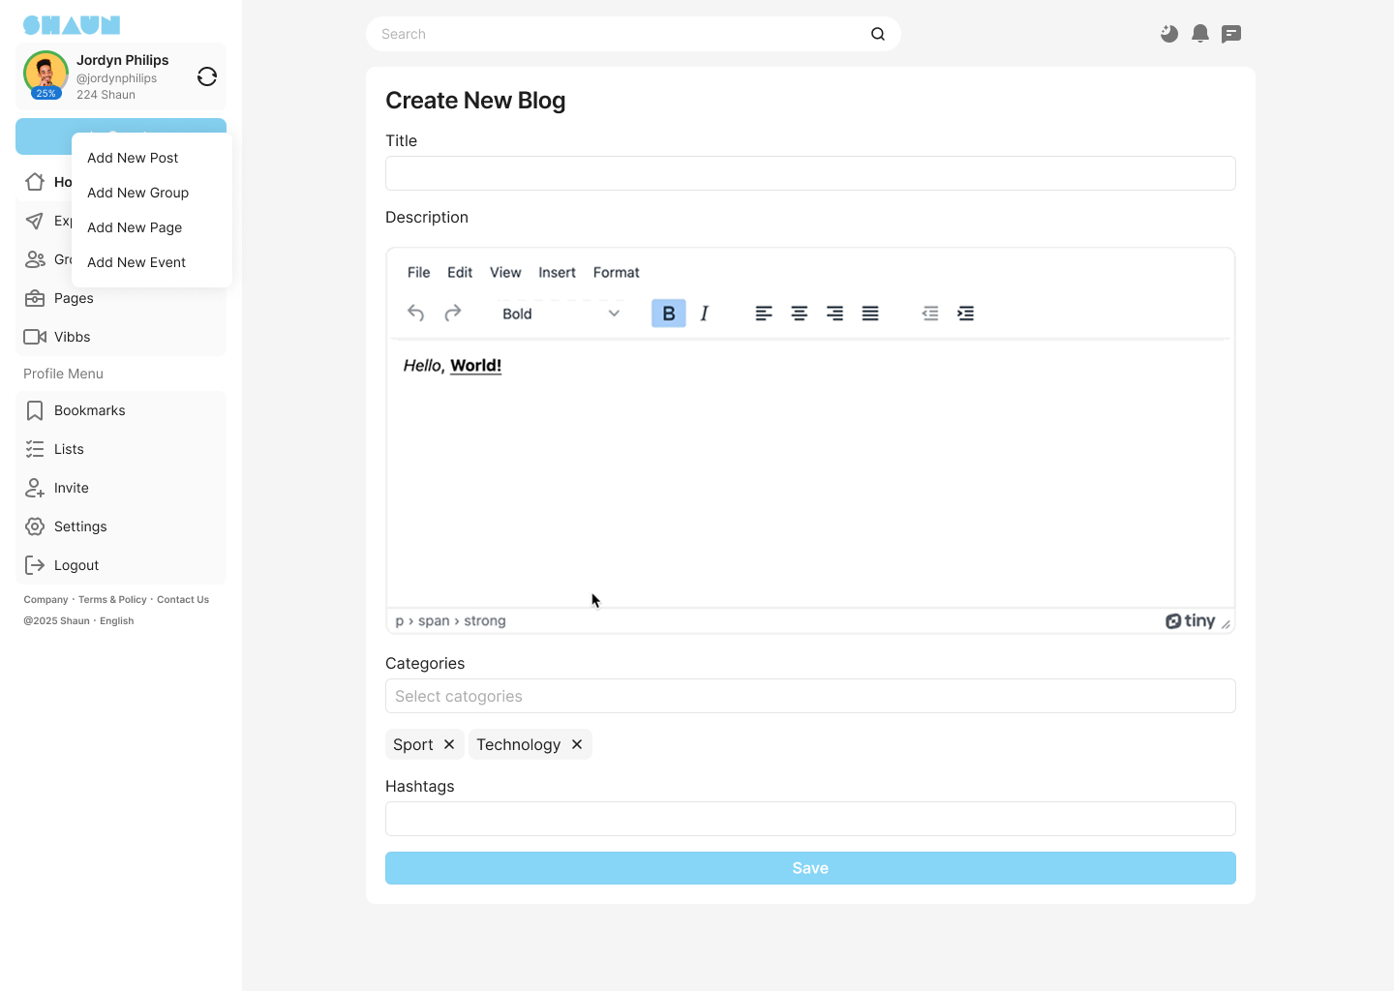Toggle bold formatting off
Image resolution: width=1394 pixels, height=991 pixels.
(668, 314)
